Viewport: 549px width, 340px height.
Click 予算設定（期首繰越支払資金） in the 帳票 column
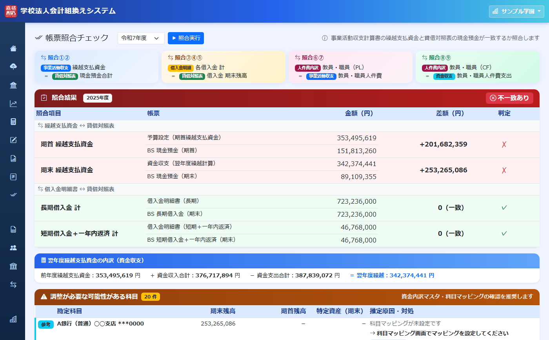pos(184,137)
